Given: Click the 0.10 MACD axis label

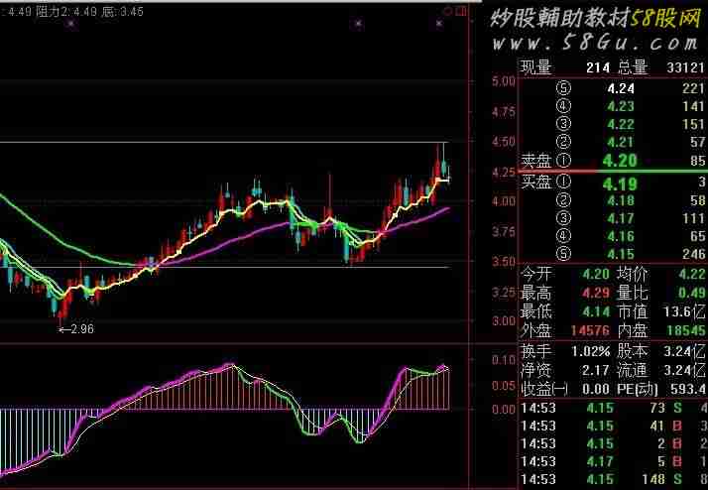Looking at the screenshot, I should point(504,360).
